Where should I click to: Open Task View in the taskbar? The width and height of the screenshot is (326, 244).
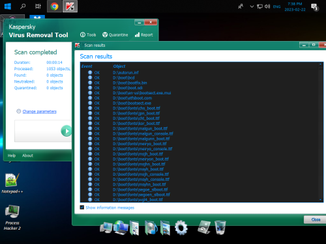38,7
